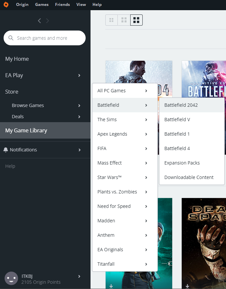The image size is (226, 289).
Task: Click the search magnifier icon
Action: point(11,38)
